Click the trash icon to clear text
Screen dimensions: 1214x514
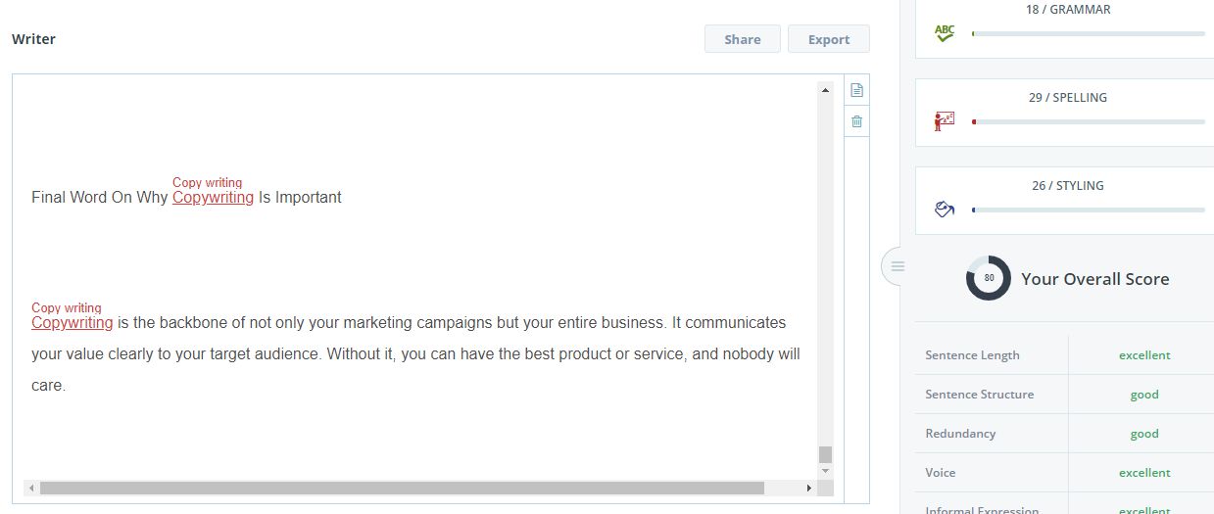point(856,122)
